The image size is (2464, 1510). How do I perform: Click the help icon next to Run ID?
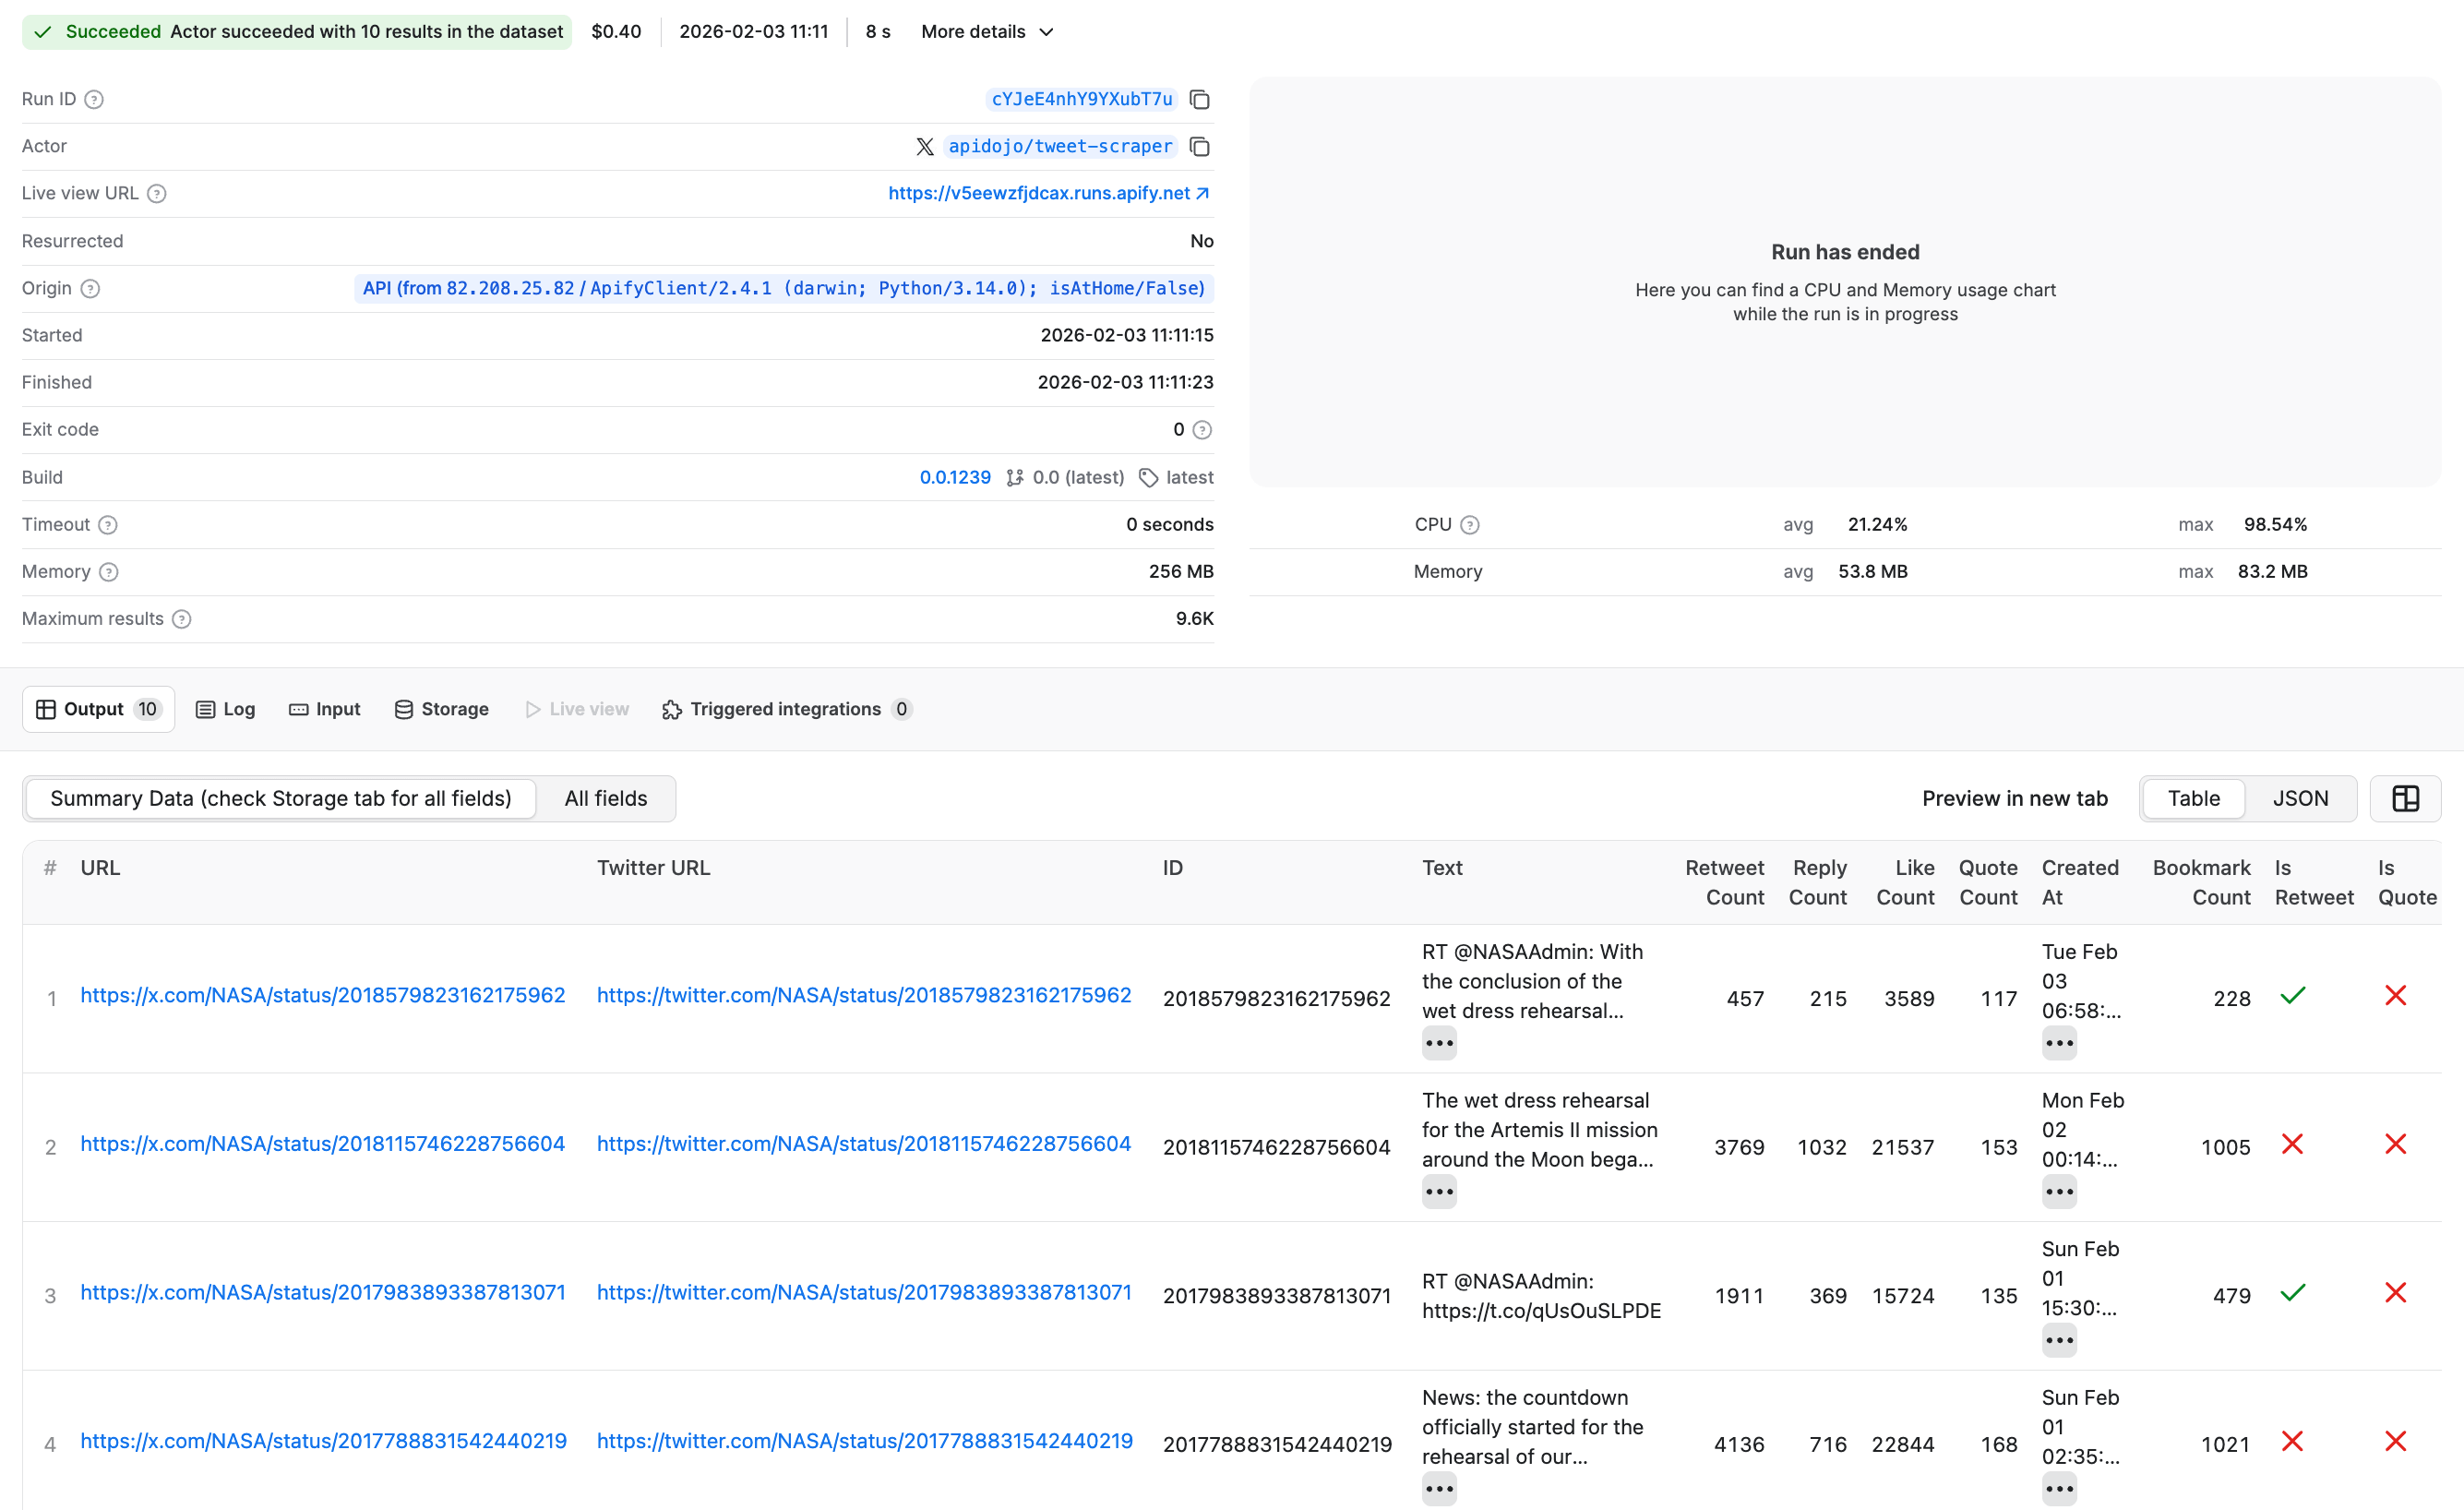[x=94, y=99]
